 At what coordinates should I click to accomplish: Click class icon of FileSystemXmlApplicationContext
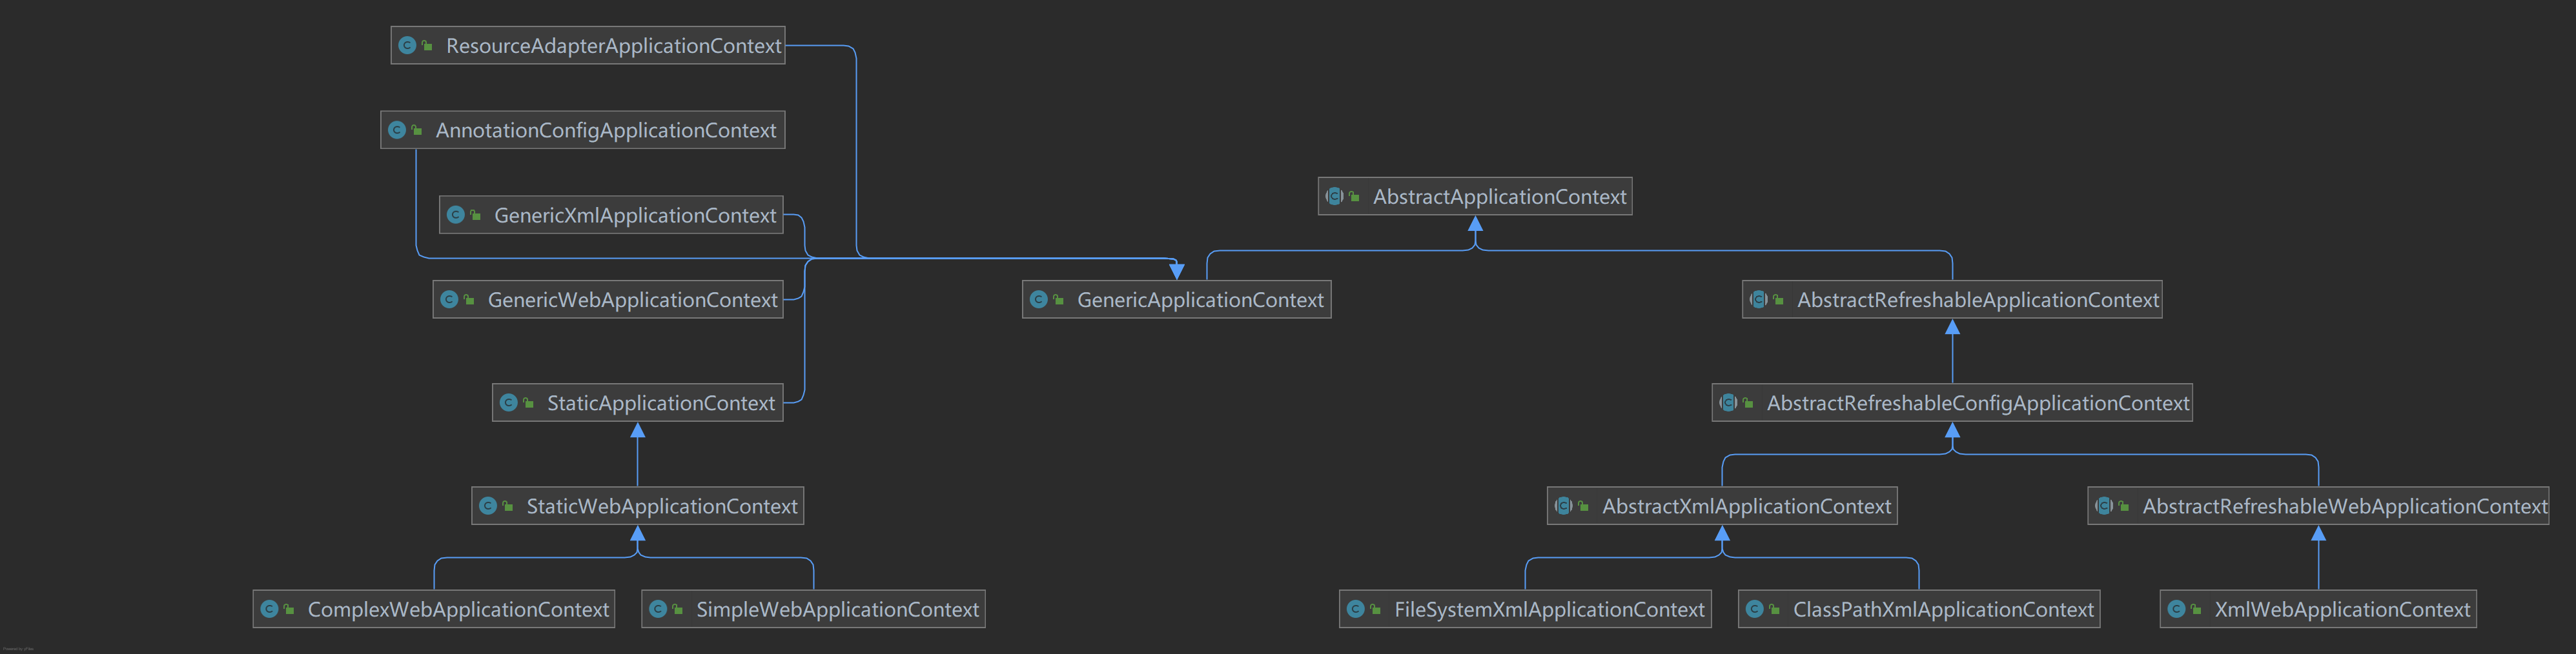1355,609
